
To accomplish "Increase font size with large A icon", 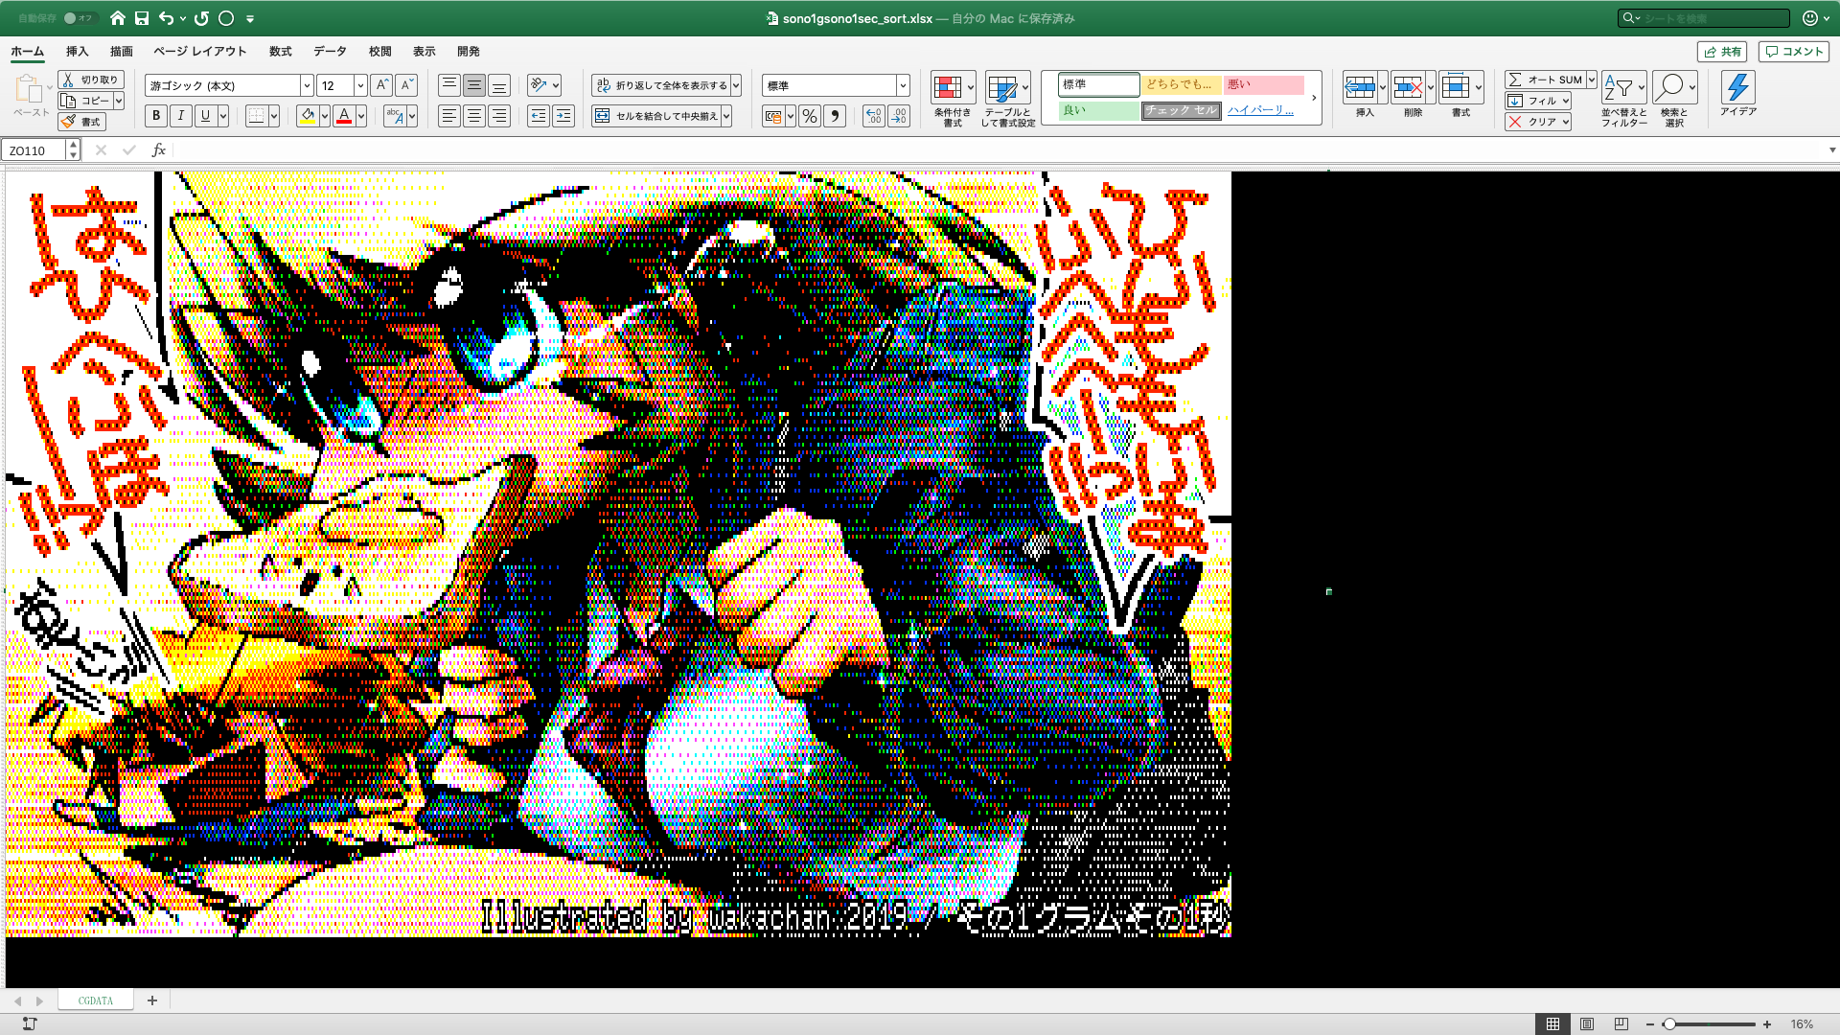I will [x=381, y=85].
